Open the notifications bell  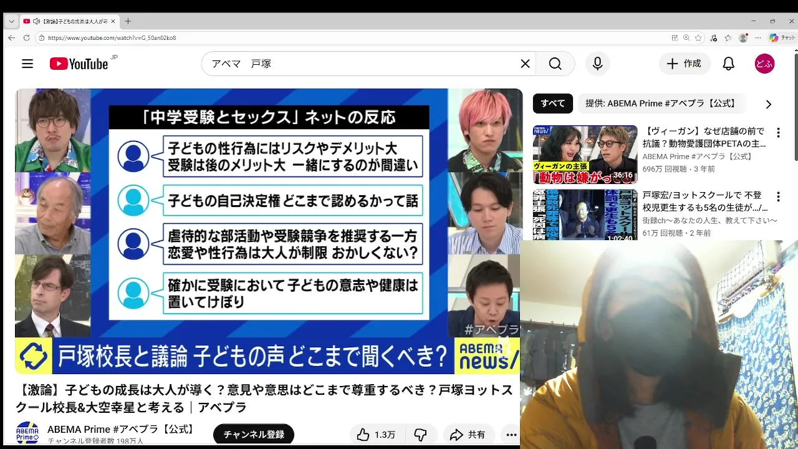click(x=728, y=64)
